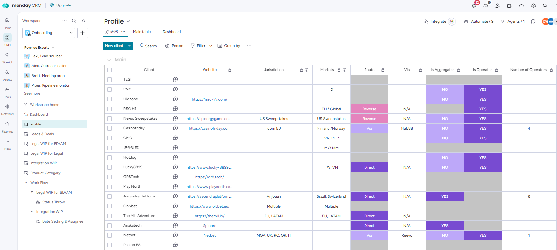Image resolution: width=557 pixels, height=250 pixels.
Task: Select the Netbet row checkbox
Action: 109,235
